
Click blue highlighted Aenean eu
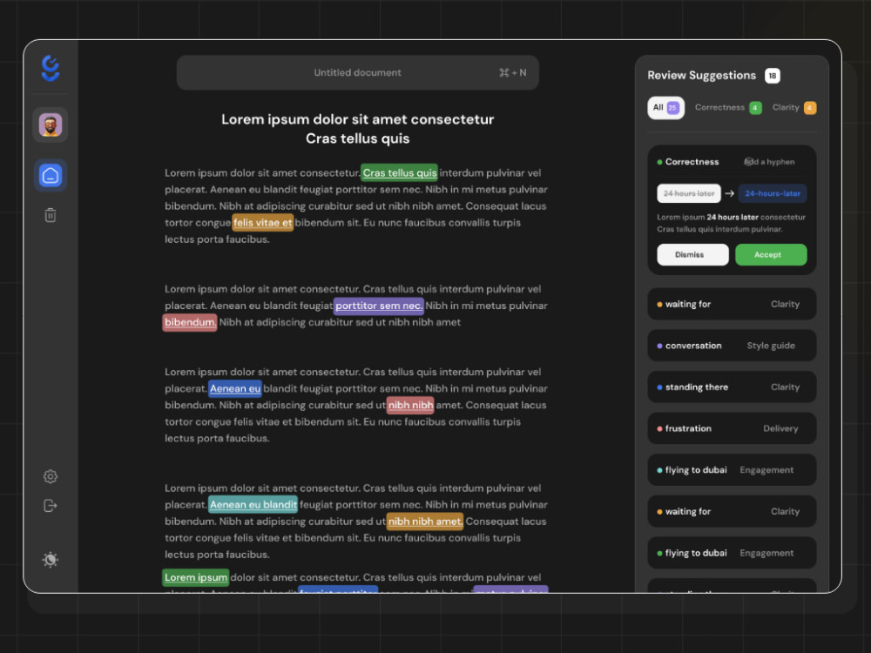235,388
